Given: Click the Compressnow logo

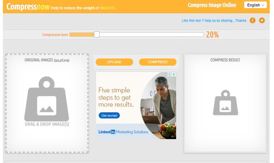Looking at the screenshot, I should tap(28, 7).
